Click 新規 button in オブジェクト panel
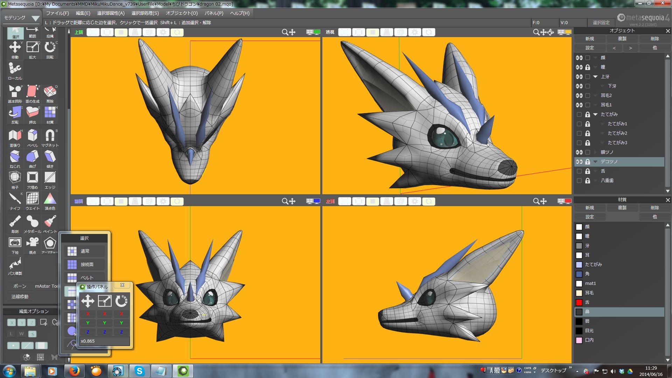The height and width of the screenshot is (378, 672). point(590,39)
